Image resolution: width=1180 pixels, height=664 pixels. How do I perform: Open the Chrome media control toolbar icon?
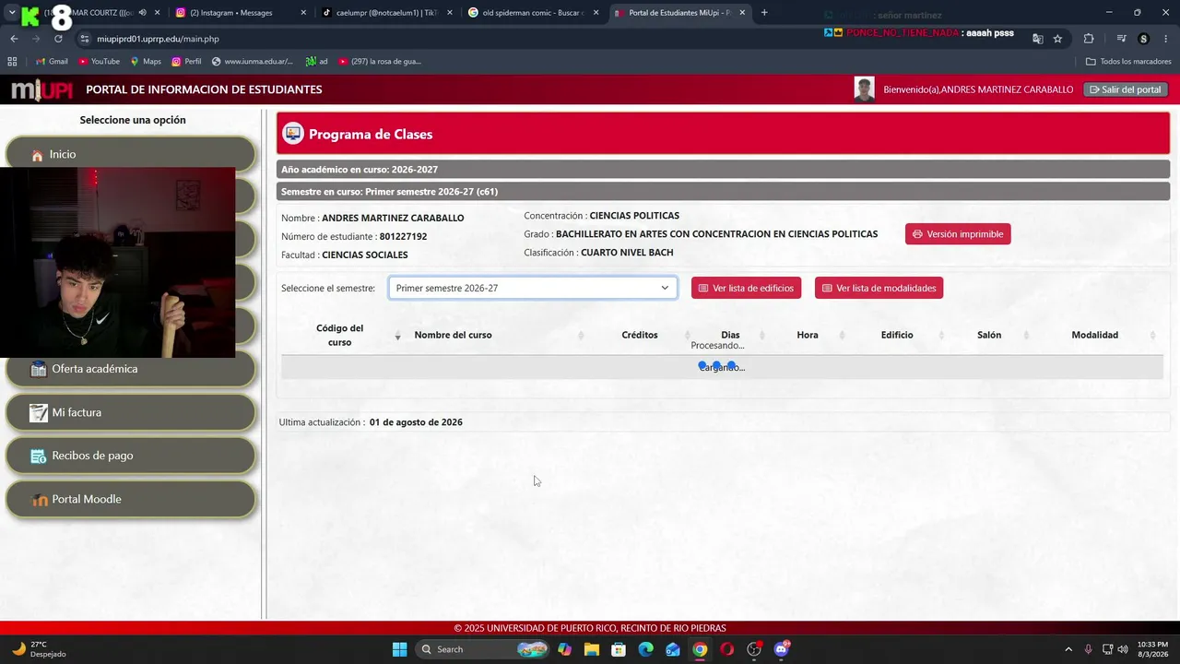click(1121, 39)
